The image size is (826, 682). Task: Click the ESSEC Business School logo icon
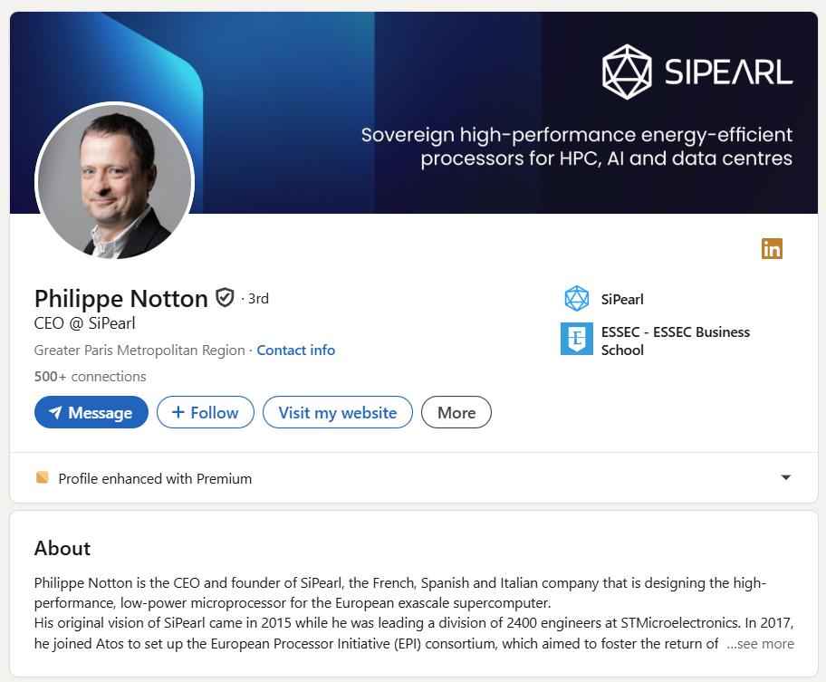coord(577,340)
